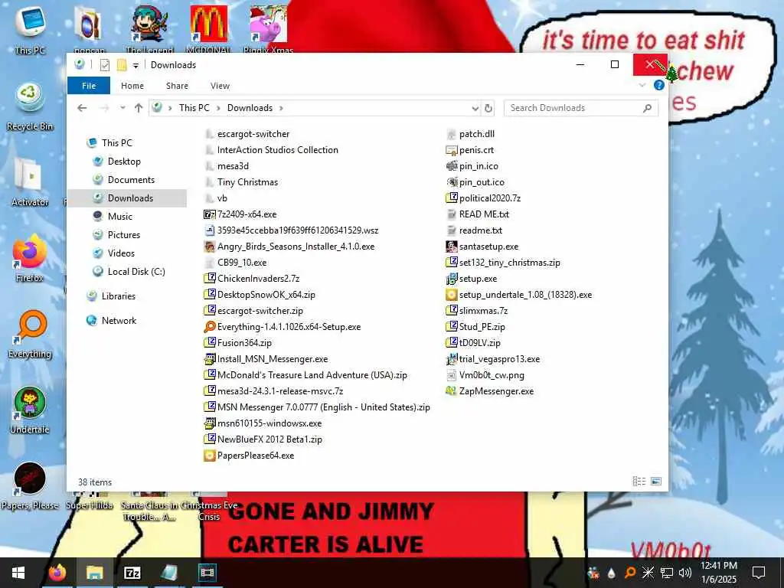This screenshot has width=784, height=588.
Task: Click the Firefox desktop shortcut
Action: coord(30,259)
